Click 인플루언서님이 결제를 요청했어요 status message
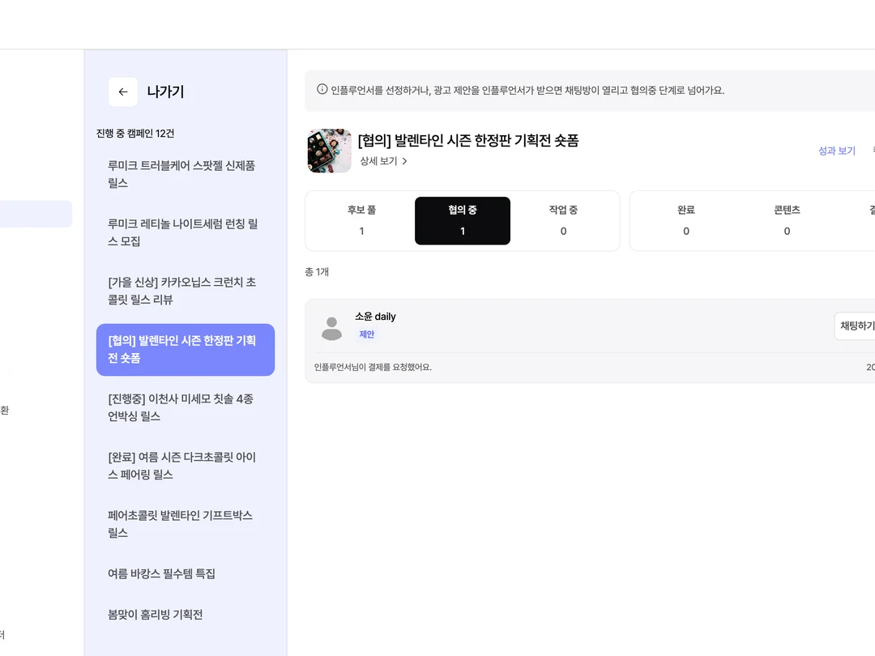The image size is (875, 656). tap(373, 367)
